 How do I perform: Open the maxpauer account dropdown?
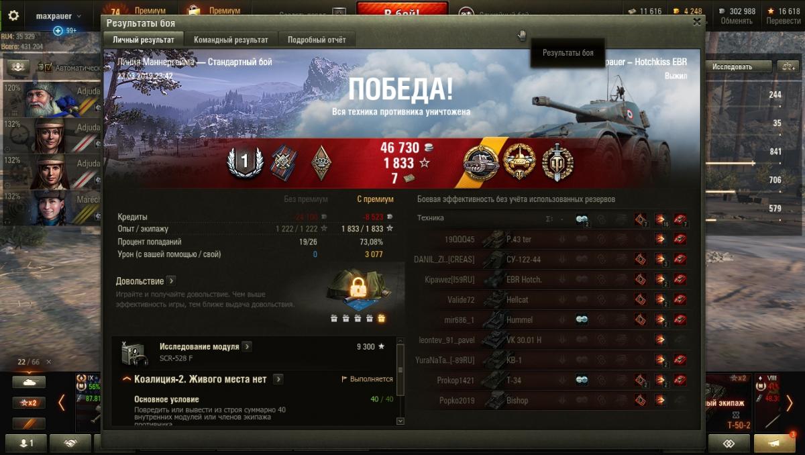tap(59, 15)
